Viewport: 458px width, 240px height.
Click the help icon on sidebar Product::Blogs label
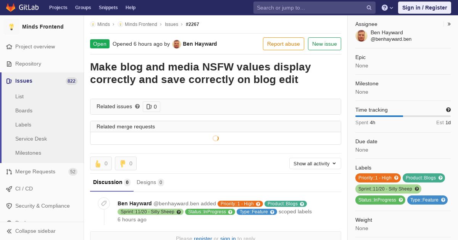[x=440, y=178]
